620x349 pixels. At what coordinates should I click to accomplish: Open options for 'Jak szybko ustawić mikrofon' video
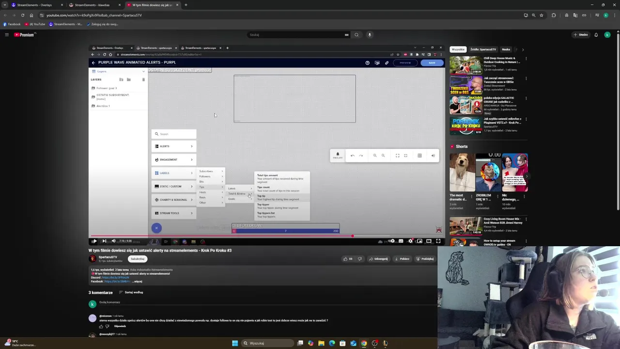pos(526,119)
